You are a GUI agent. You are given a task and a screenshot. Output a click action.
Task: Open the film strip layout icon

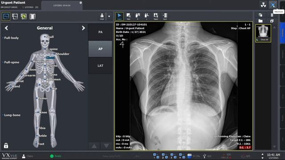33,16
